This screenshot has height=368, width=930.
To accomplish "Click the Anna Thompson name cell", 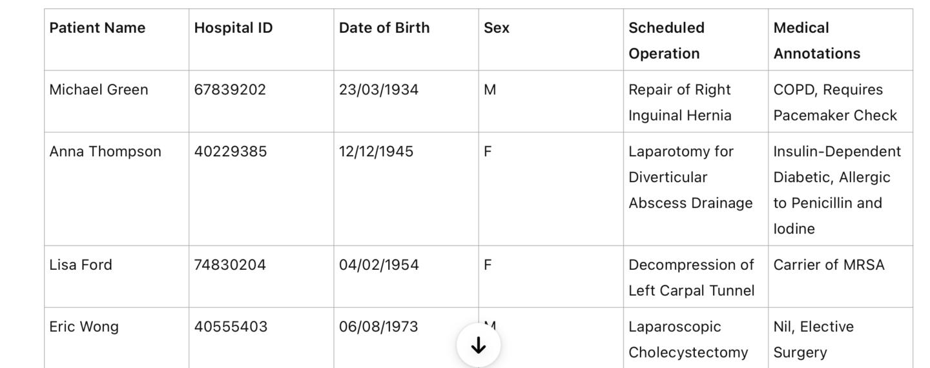I will point(105,152).
